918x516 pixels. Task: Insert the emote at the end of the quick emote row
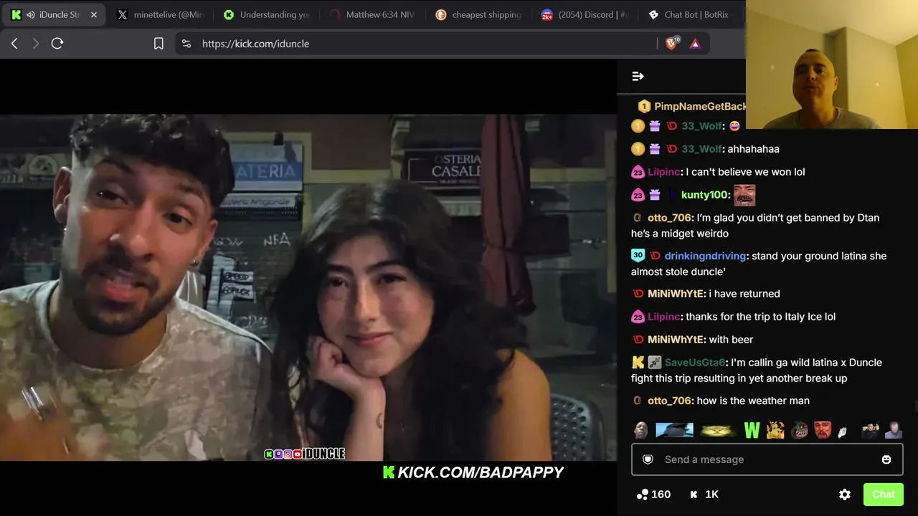pos(894,430)
